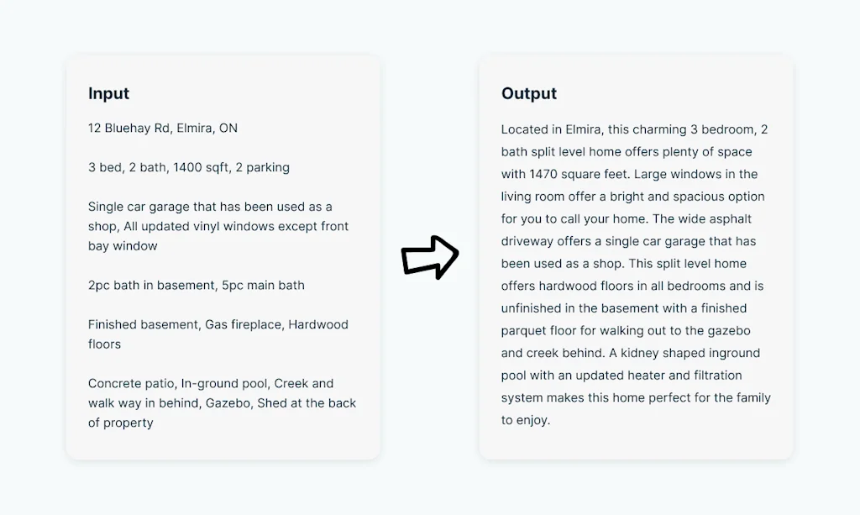Click the right-pointing arrow icon
860x515 pixels.
coord(429,257)
